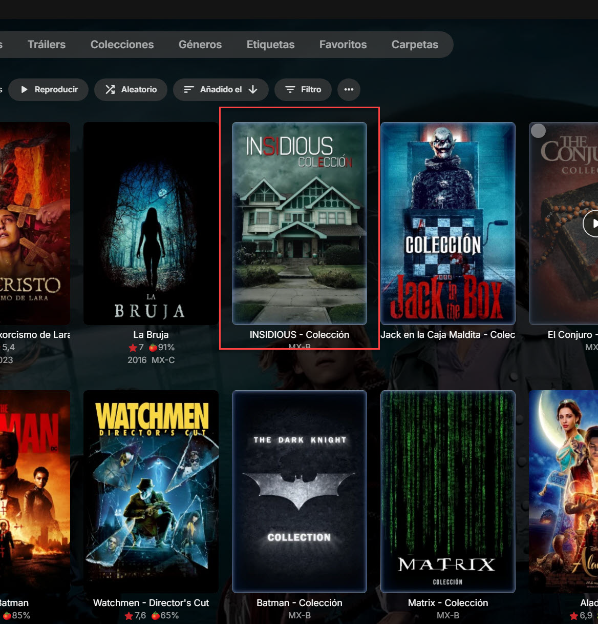The height and width of the screenshot is (624, 598).
Task: Click Aladdin 6,9 star rating
Action: point(581,616)
